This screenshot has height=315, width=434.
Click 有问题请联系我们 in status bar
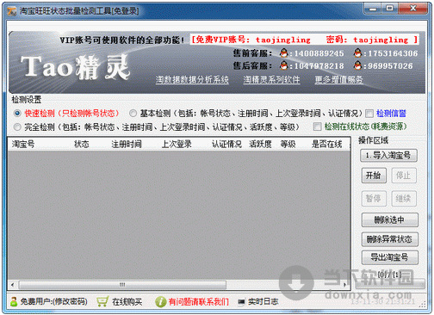coord(199,301)
